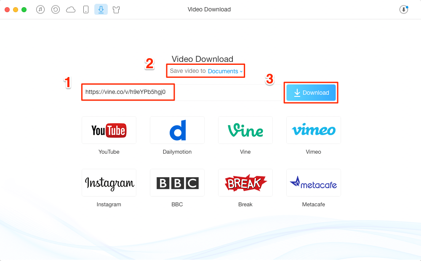This screenshot has width=421, height=261.
Task: Click the Instagram logo tile
Action: (109, 183)
